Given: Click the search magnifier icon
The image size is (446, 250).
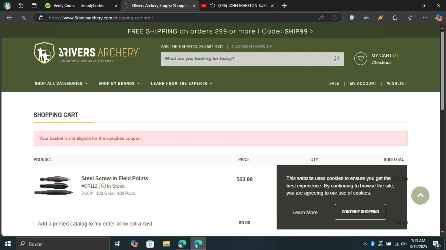Looking at the screenshot, I should pyautogui.click(x=336, y=58).
